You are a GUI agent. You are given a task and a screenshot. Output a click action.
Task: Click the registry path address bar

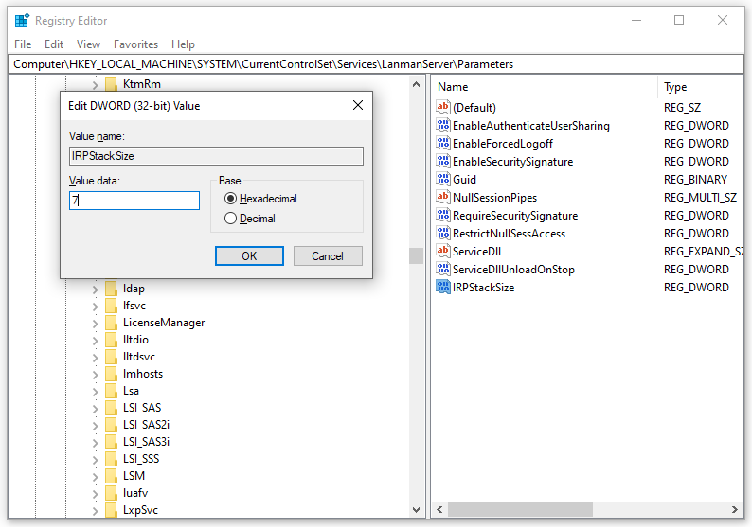[376, 64]
